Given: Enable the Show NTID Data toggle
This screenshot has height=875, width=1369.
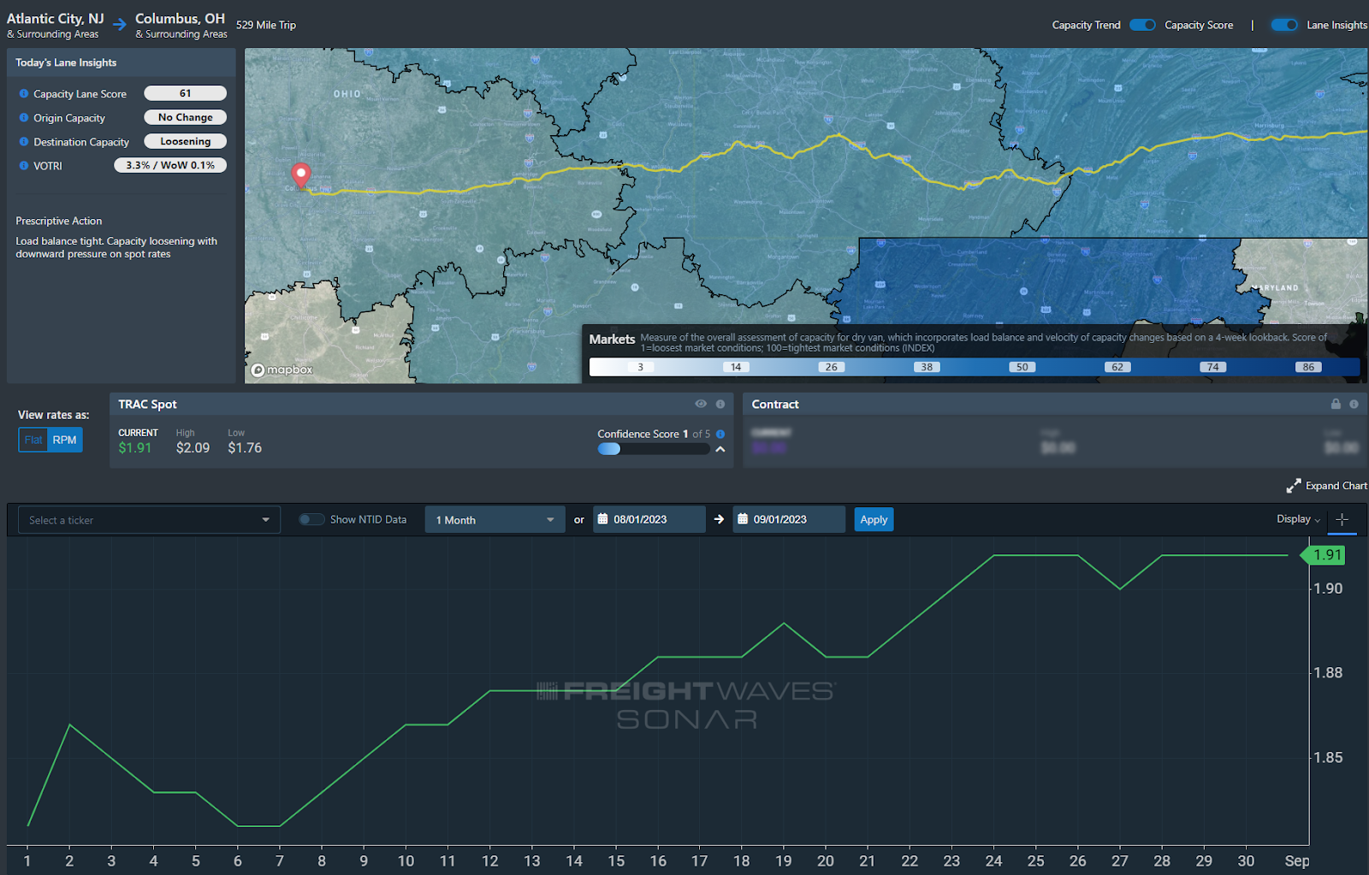Looking at the screenshot, I should (x=311, y=519).
